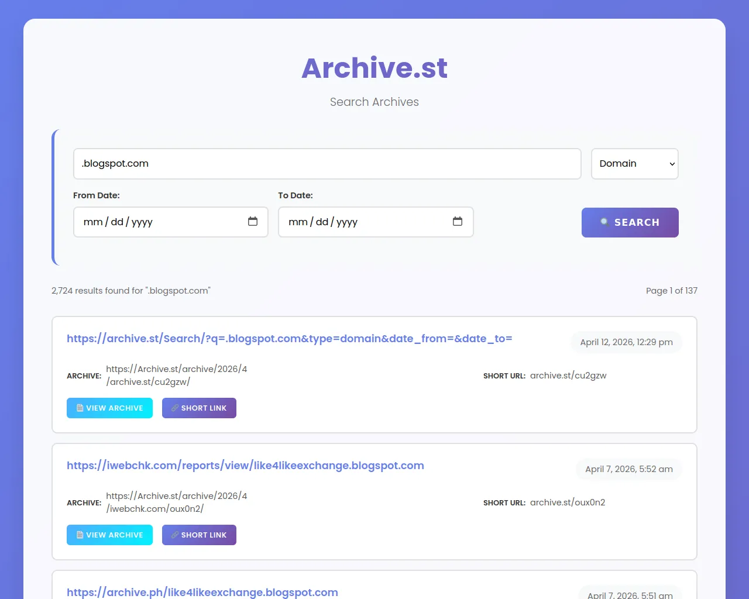Click the April 12, 2026 timestamp badge
Image resolution: width=749 pixels, height=599 pixels.
tap(626, 342)
